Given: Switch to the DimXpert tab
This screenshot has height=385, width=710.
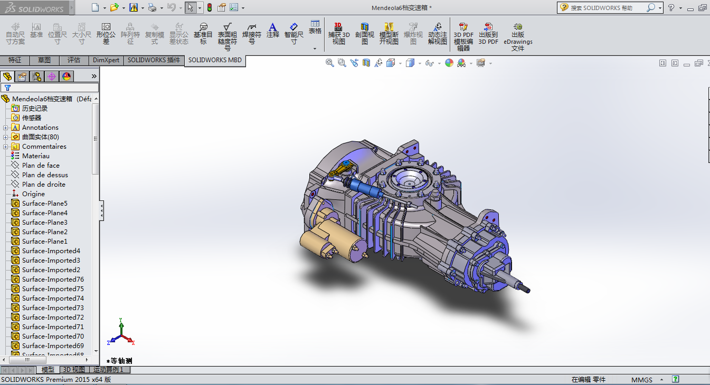Looking at the screenshot, I should pyautogui.click(x=106, y=60).
